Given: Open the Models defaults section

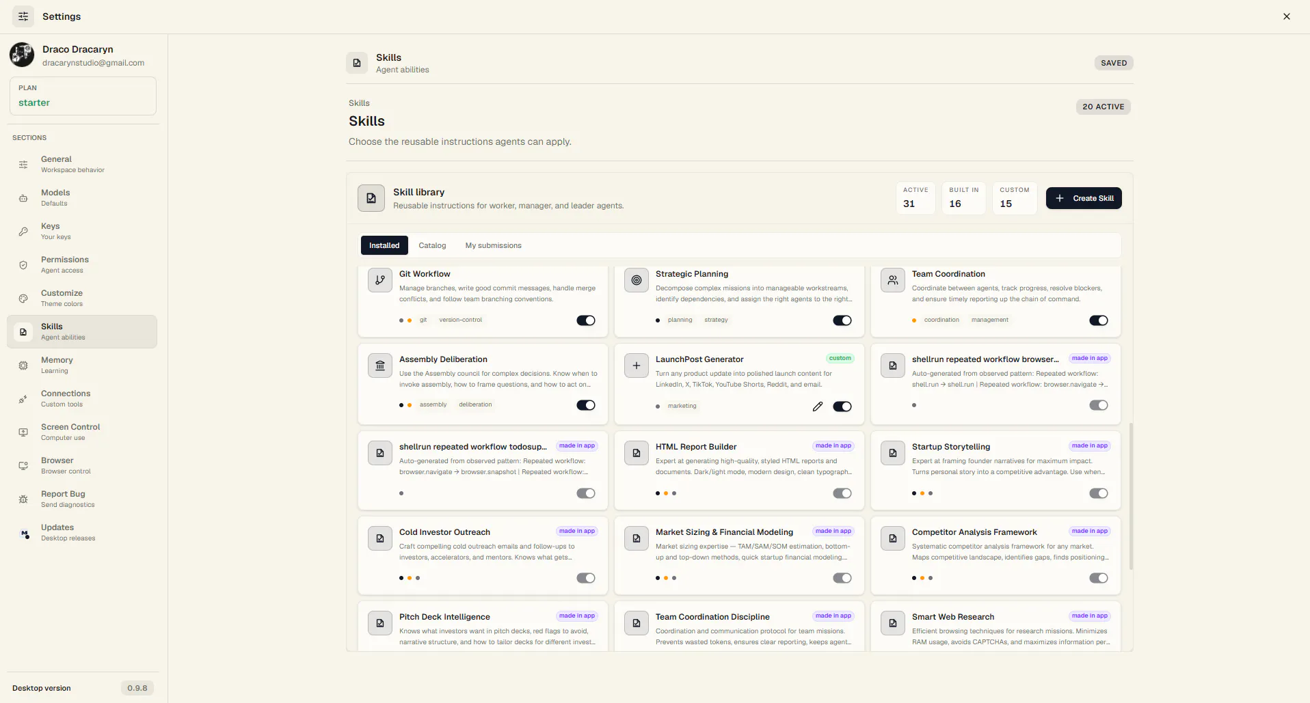Looking at the screenshot, I should click(x=82, y=197).
